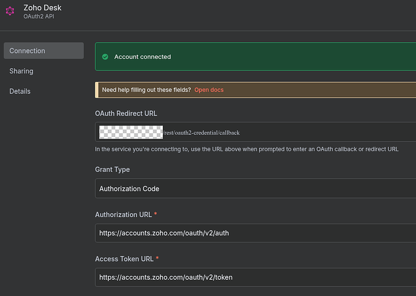416x296 pixels.
Task: Click the OAuth2 API subtitle text
Action: (x=39, y=16)
